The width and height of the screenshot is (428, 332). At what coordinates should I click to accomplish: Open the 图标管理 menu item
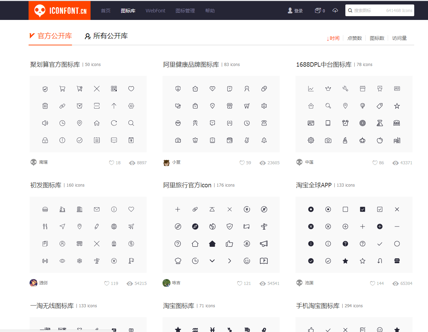(185, 11)
